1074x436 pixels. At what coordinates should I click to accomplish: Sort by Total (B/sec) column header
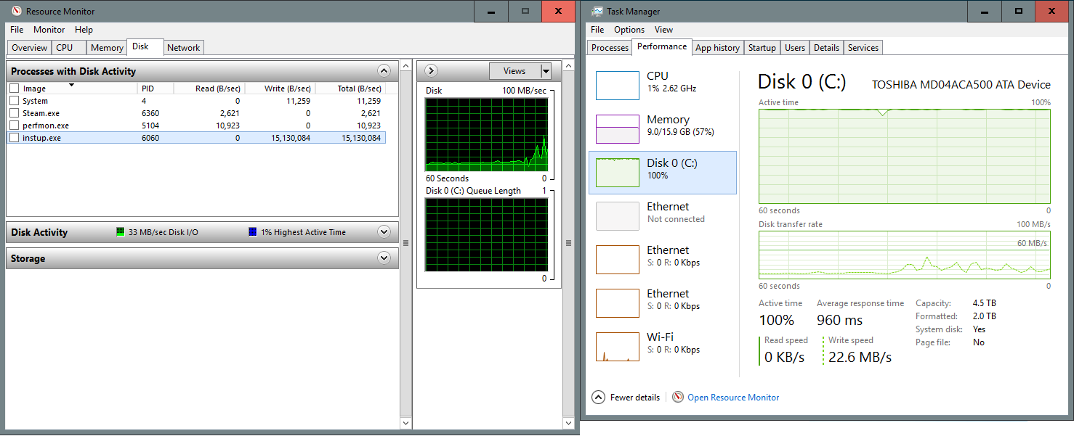click(x=350, y=89)
